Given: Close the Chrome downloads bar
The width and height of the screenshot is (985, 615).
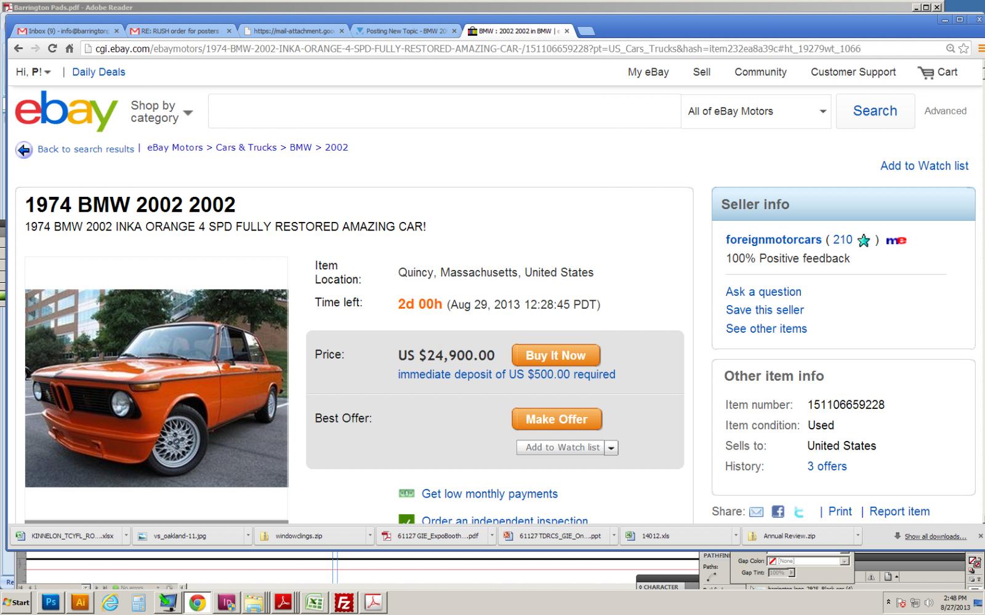Looking at the screenshot, I should (x=980, y=536).
